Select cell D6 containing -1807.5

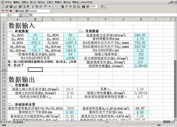(70, 43)
